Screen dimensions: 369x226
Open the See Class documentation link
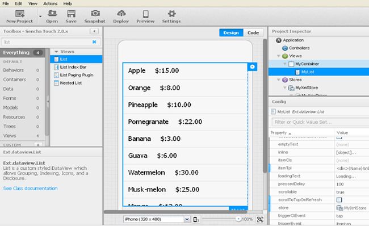[30, 189]
